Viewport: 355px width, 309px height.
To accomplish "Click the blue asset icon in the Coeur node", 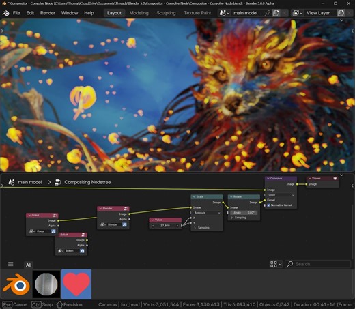I will click(x=53, y=231).
